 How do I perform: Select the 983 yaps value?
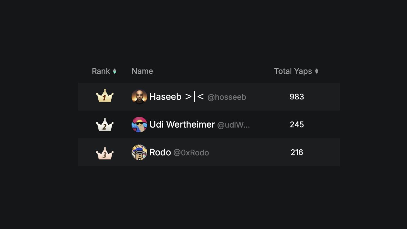[x=297, y=97]
